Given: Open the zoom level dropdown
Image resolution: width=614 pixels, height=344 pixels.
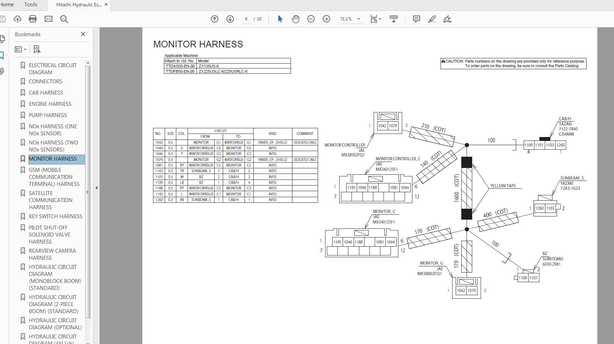Looking at the screenshot, I should pos(359,19).
